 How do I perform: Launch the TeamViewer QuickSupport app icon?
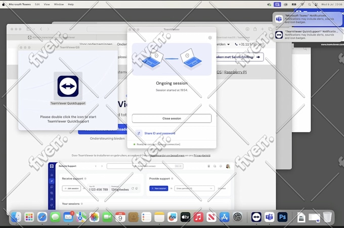point(68,86)
